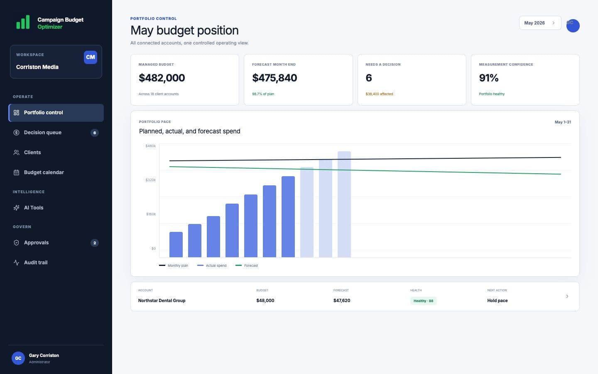Go to Approvals

click(56, 243)
